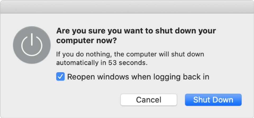Click the Reopen windows when logging back in label
Screen dimensions: 254x118
point(138,77)
